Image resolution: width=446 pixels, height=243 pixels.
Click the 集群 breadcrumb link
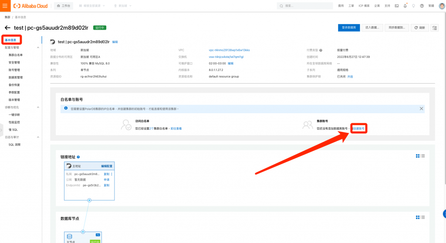(7, 17)
